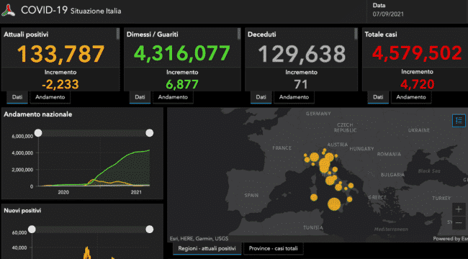
Task: Click the 133,787 attuali positivi value
Action: coord(60,54)
